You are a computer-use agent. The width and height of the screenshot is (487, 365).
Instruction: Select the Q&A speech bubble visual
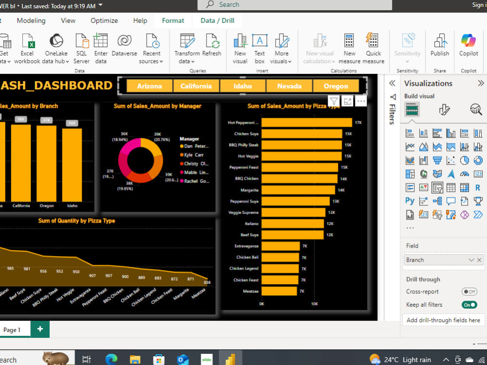click(450, 201)
